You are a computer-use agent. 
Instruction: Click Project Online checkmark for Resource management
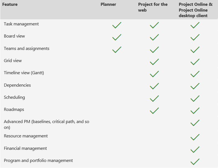(x=195, y=137)
